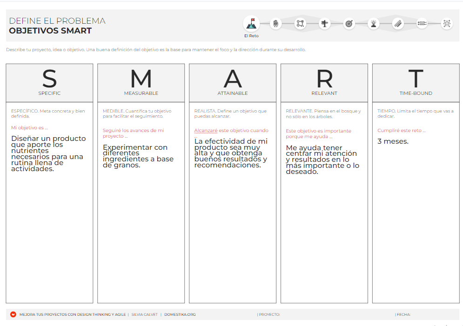
Task: Click 'TIEMPO. Limita el tiempo' description
Action: coord(416,113)
